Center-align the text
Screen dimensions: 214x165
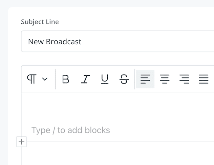pyautogui.click(x=165, y=79)
